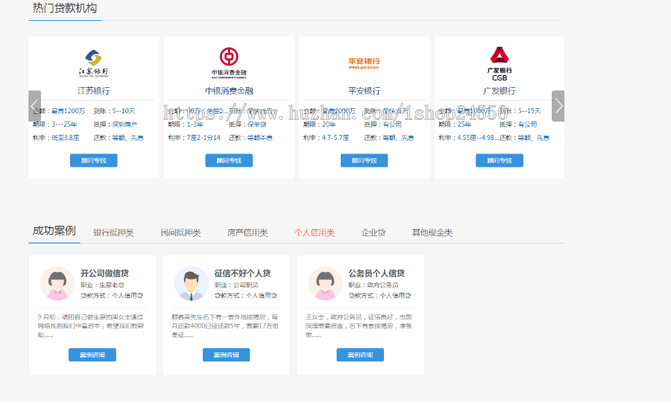
Task: Open the 中银消费金融 name link
Action: coord(229,91)
